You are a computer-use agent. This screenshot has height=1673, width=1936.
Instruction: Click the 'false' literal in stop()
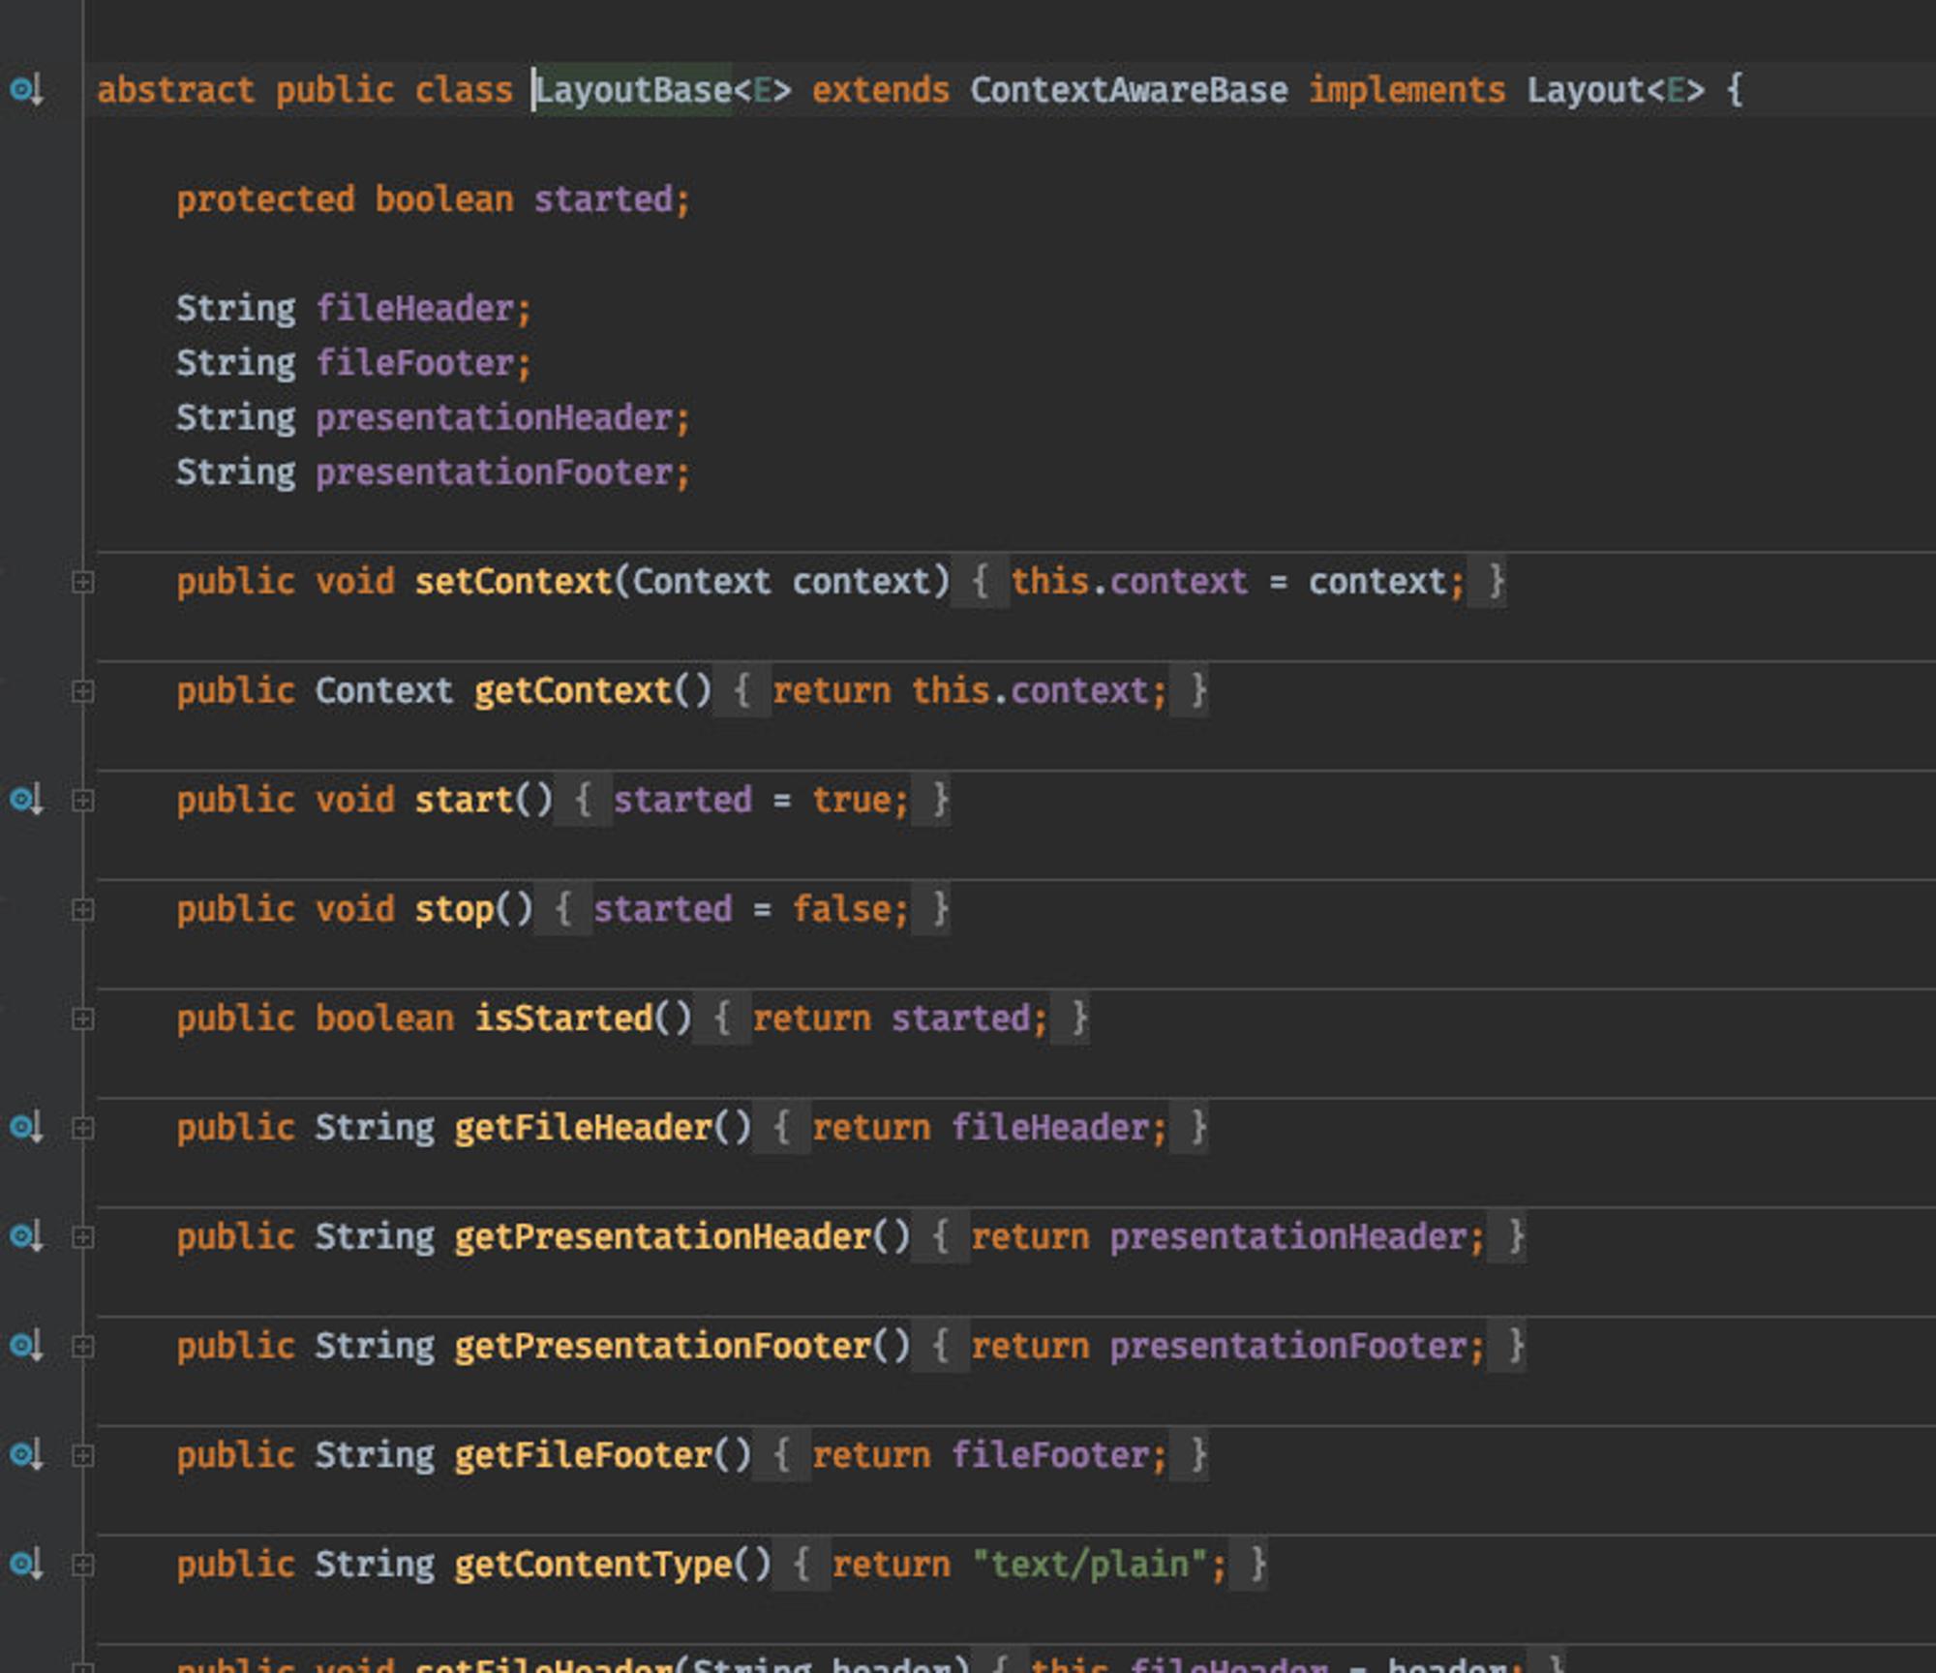click(x=841, y=910)
